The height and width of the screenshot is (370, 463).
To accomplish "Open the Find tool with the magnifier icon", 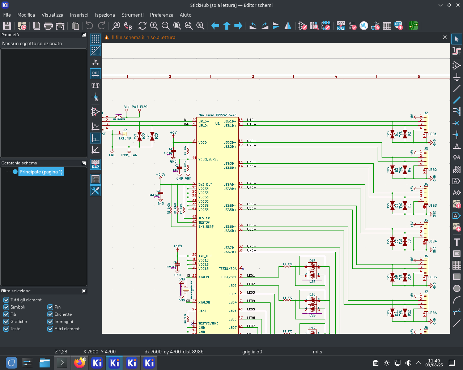I will tap(116, 26).
